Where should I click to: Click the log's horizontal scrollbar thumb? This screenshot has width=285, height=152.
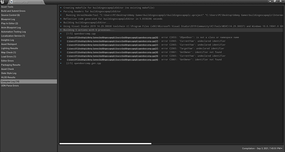(x=105, y=144)
